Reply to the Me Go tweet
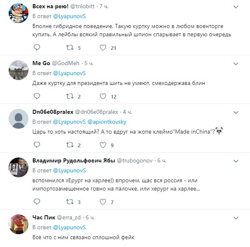Screen dimensions: 250x247 [x=37, y=96]
